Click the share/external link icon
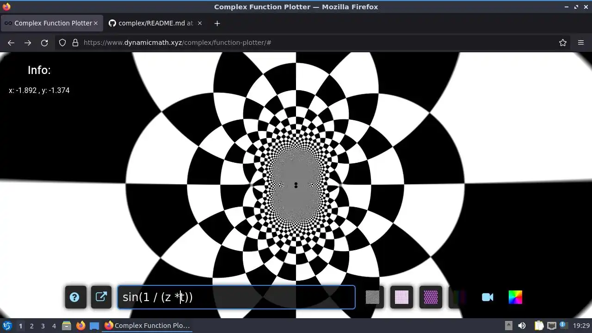 coord(101,297)
